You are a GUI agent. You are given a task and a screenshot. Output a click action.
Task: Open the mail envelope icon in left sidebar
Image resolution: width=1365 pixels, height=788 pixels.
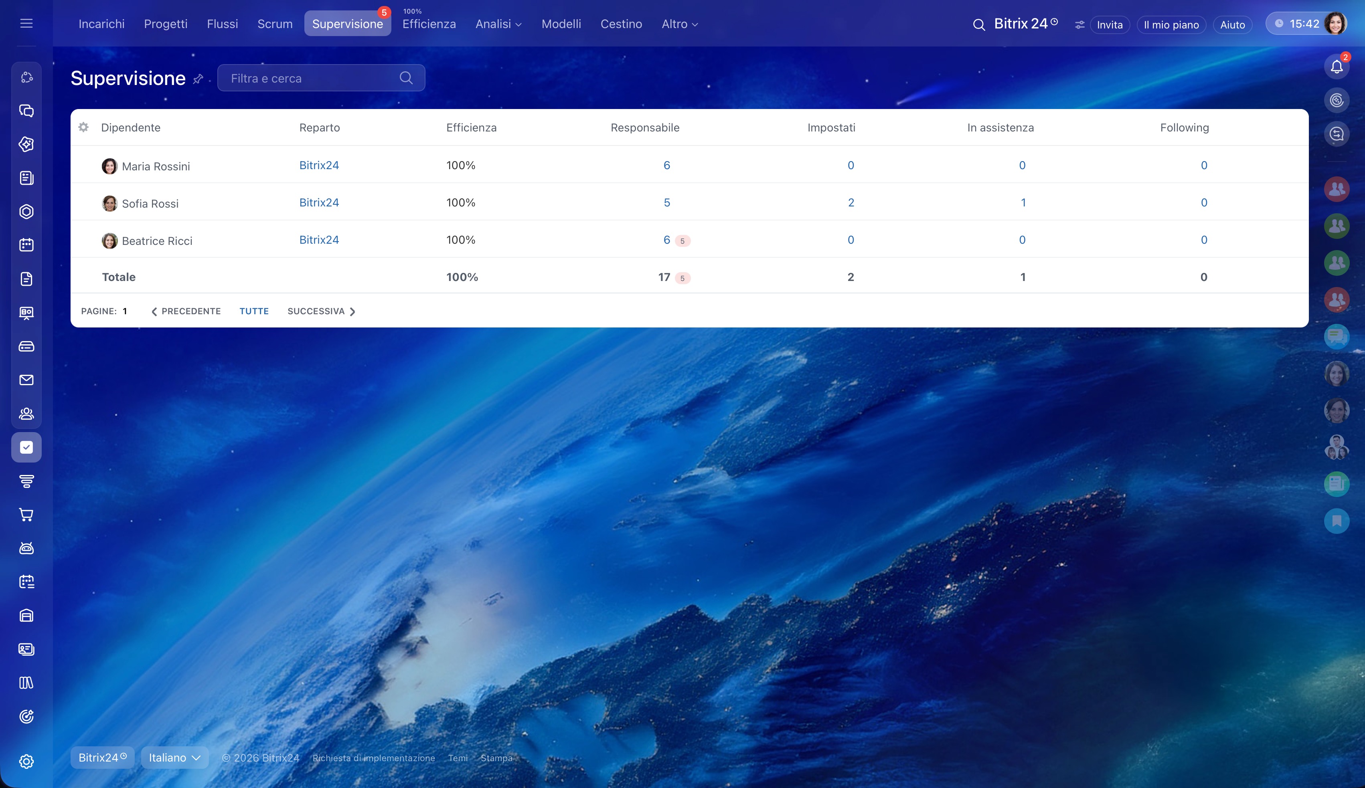click(26, 380)
